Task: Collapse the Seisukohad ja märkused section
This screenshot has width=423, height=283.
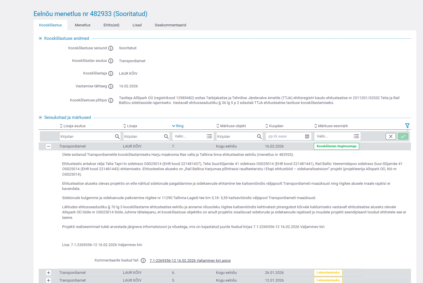Action: pyautogui.click(x=40, y=117)
